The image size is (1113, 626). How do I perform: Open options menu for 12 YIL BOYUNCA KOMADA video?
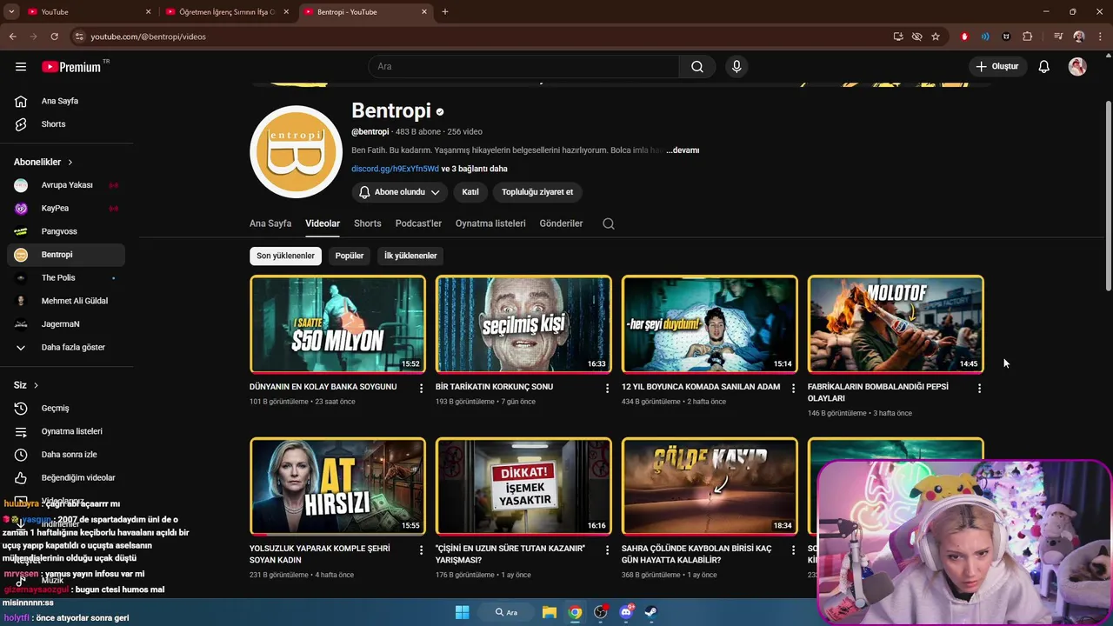click(x=793, y=389)
